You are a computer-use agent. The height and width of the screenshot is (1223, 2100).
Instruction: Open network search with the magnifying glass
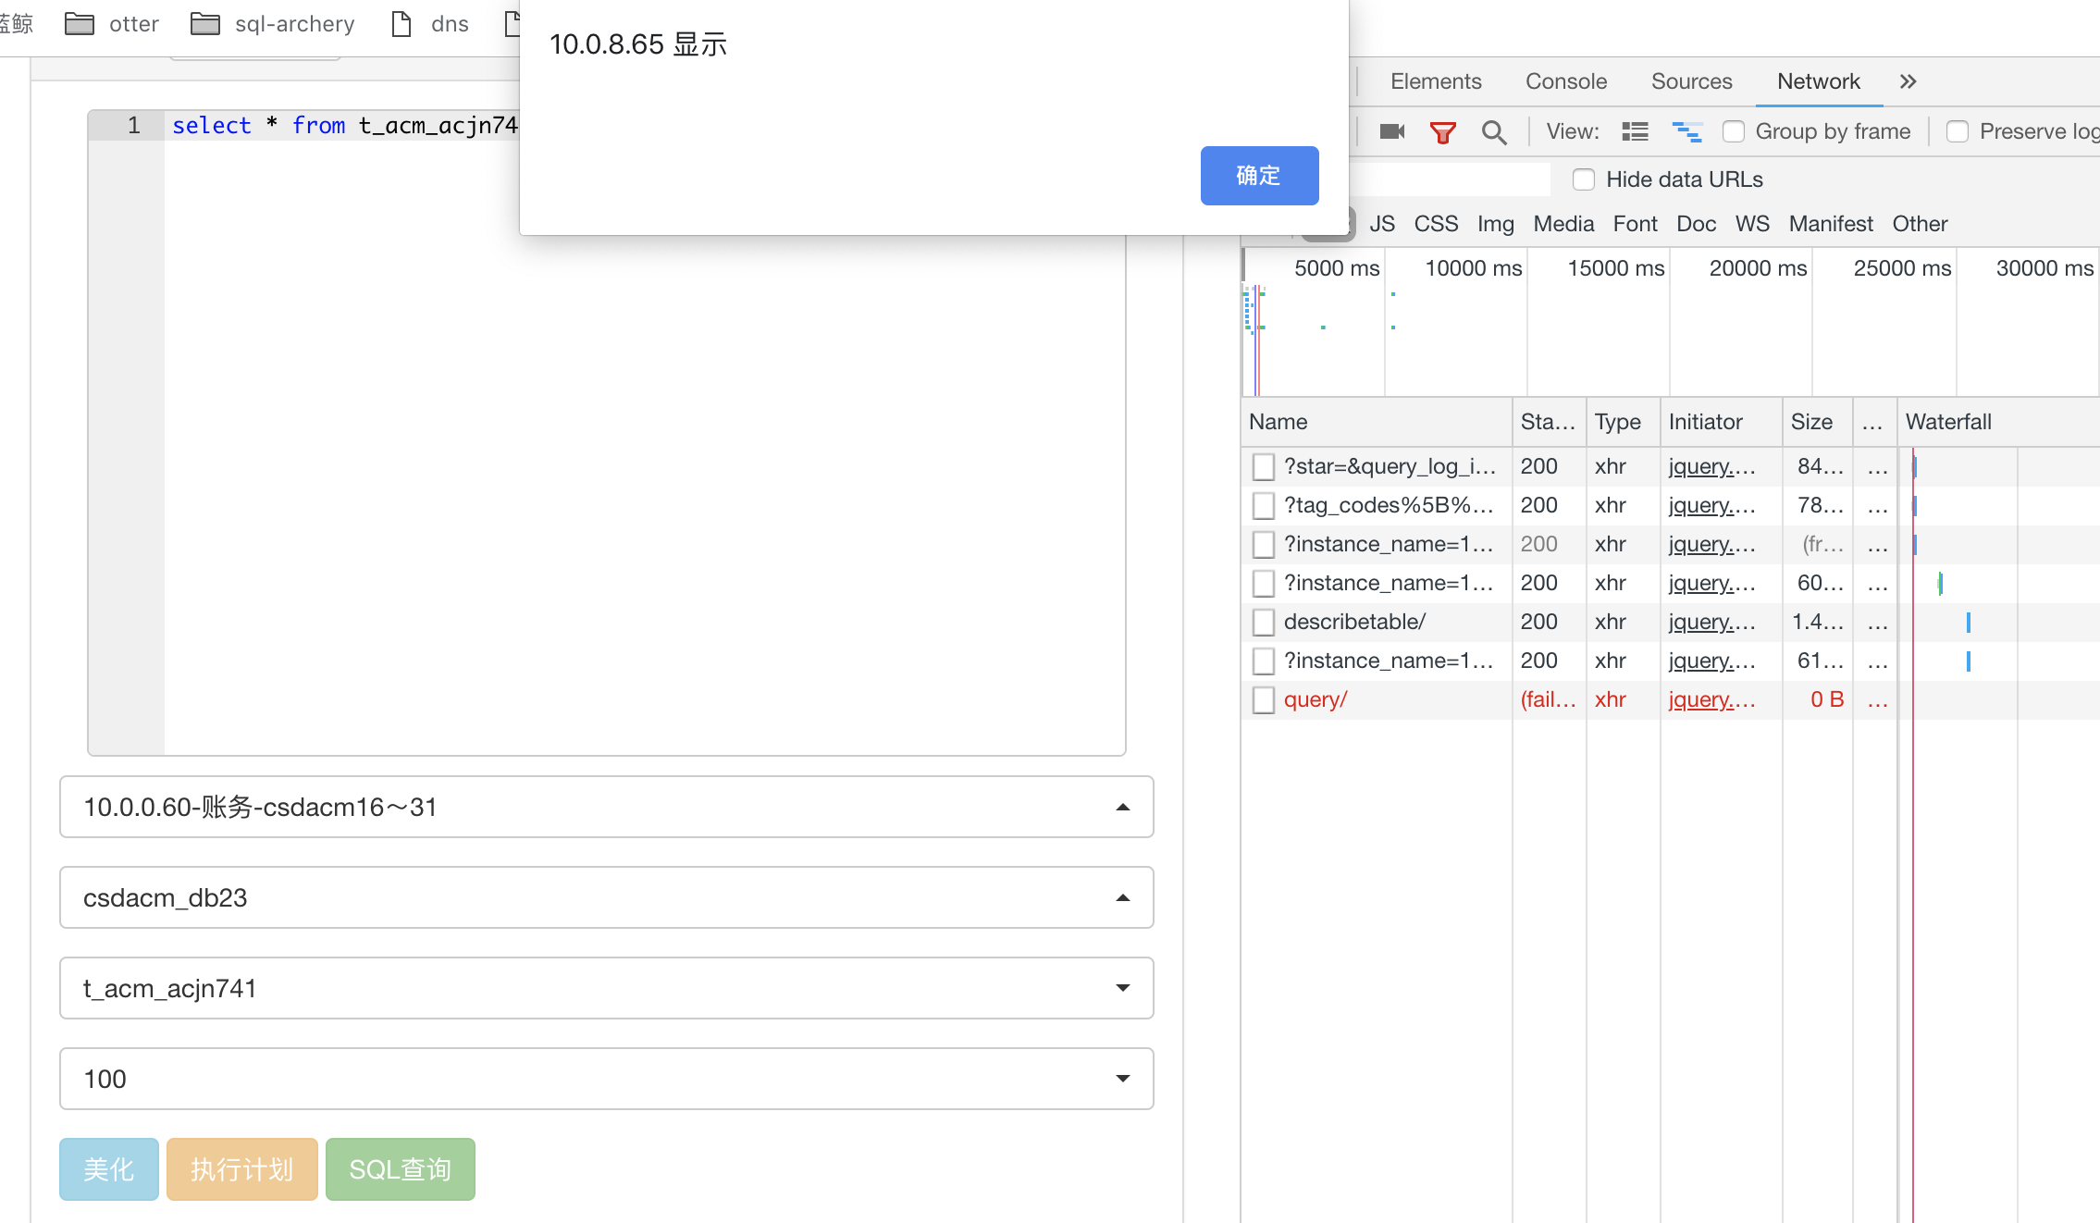1494,131
